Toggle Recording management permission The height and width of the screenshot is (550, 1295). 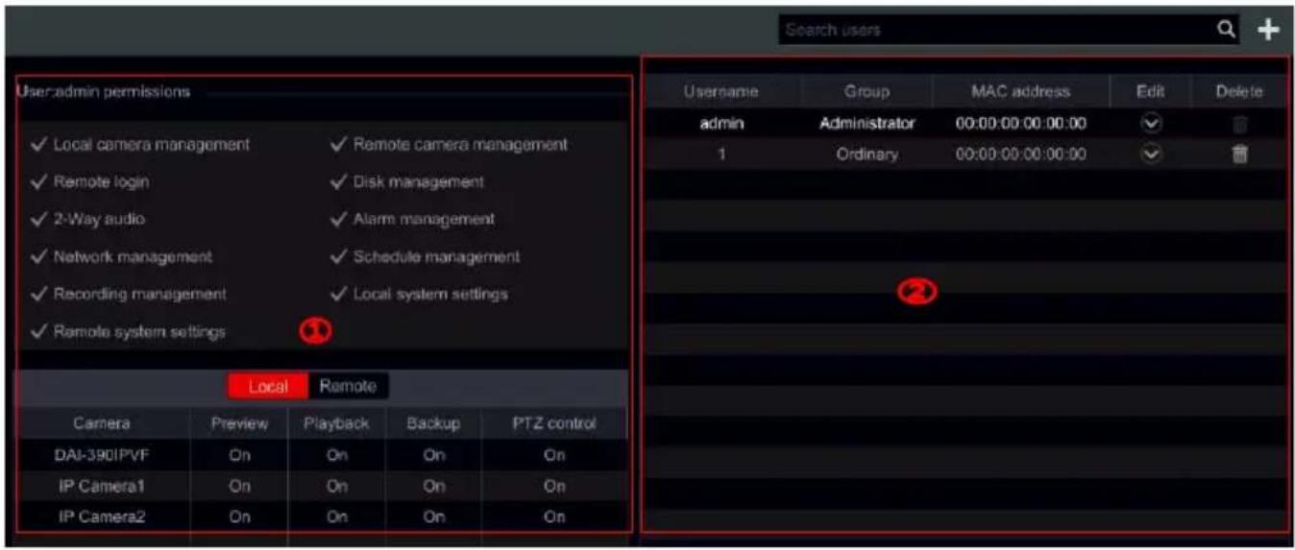(x=129, y=294)
